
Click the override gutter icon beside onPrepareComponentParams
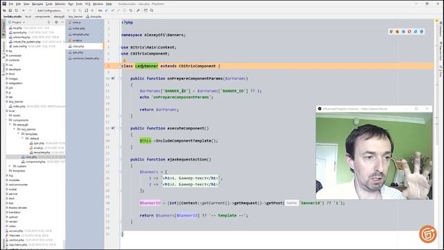112,78
